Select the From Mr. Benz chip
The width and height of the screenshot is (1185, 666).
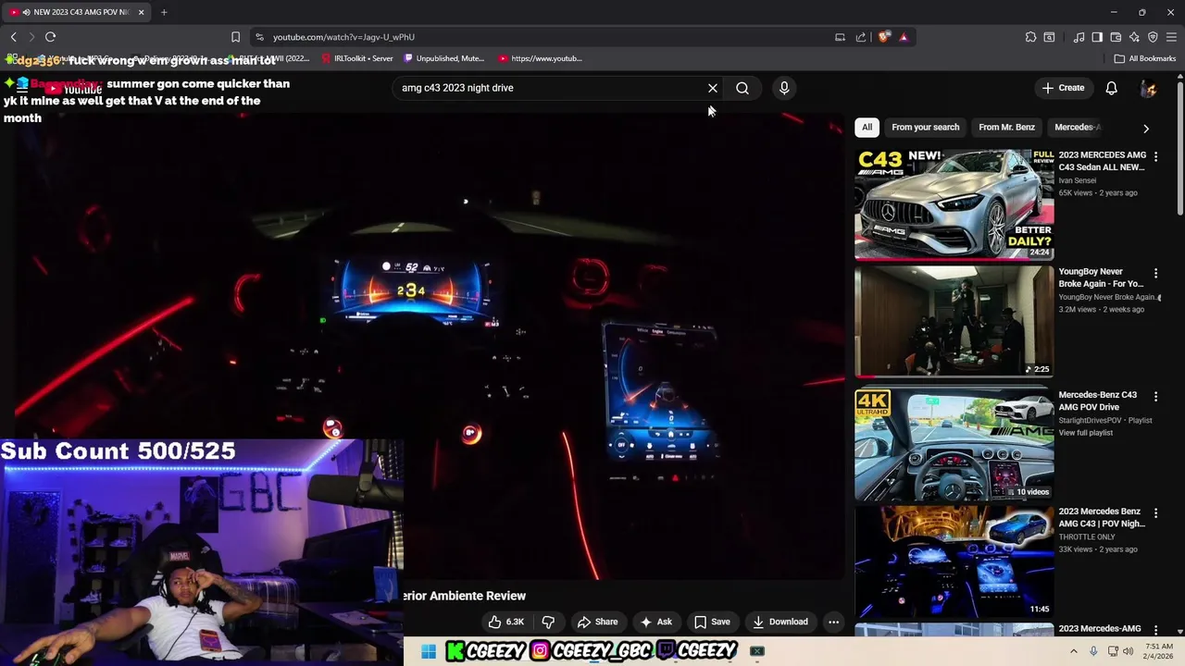point(1006,127)
